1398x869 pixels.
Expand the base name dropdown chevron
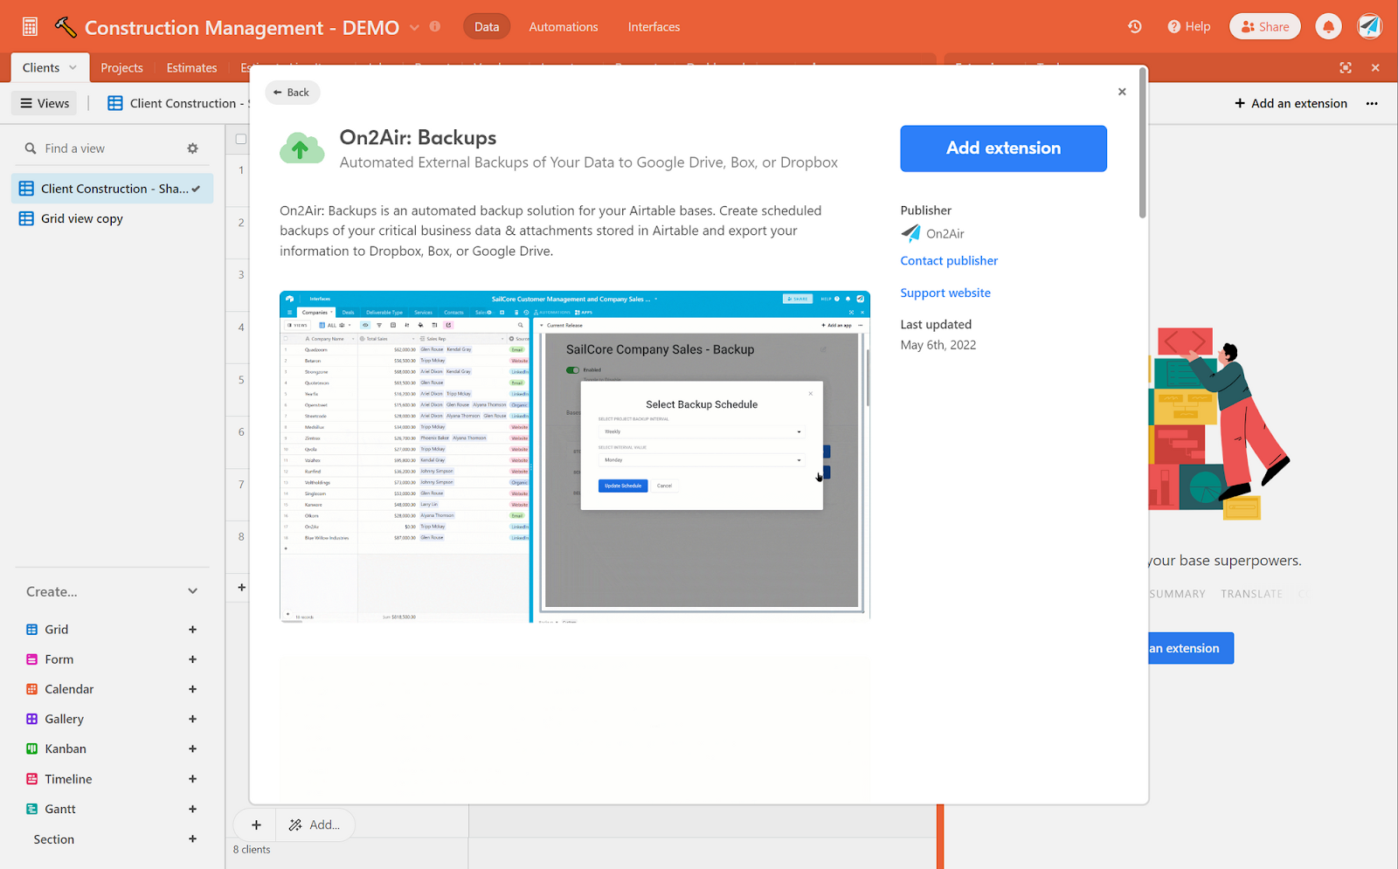pos(414,27)
